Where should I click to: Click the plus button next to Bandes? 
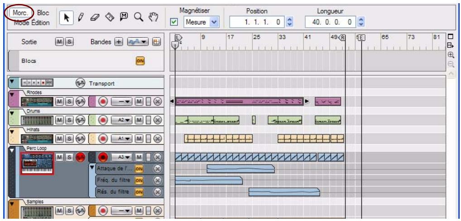(x=119, y=42)
